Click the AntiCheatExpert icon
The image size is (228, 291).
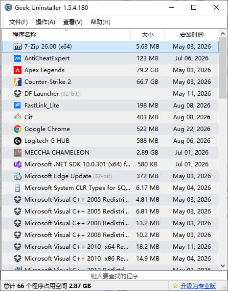pos(18,58)
